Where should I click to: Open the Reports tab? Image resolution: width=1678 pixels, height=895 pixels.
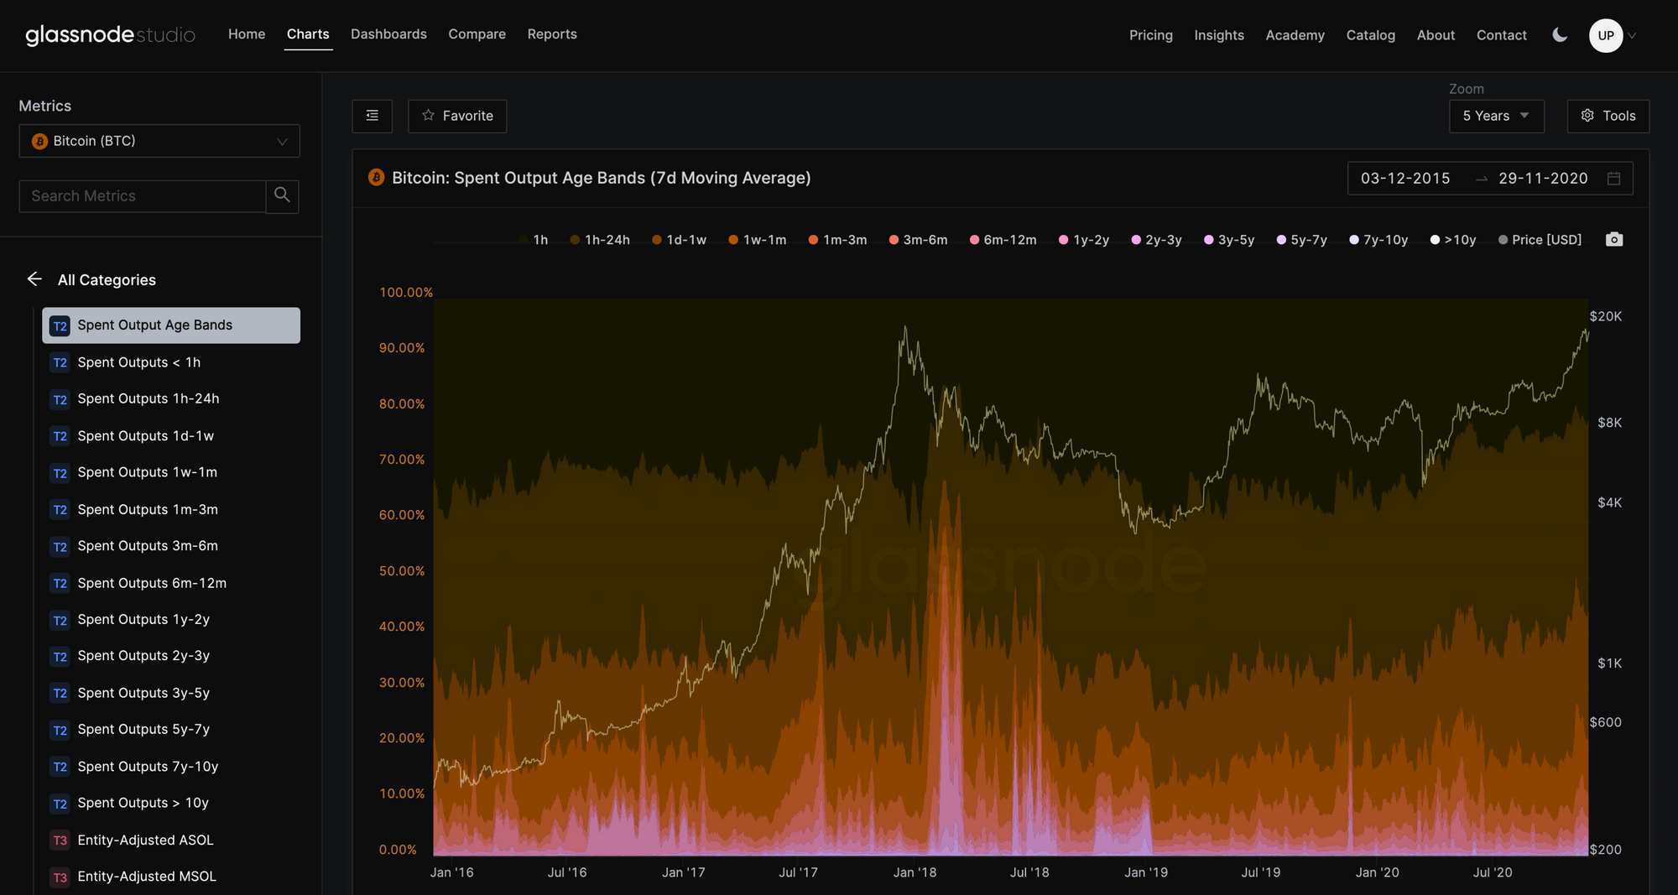pyautogui.click(x=552, y=34)
